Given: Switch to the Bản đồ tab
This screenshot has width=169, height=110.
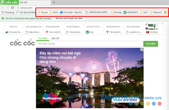Looking at the screenshot, I should [55, 38].
